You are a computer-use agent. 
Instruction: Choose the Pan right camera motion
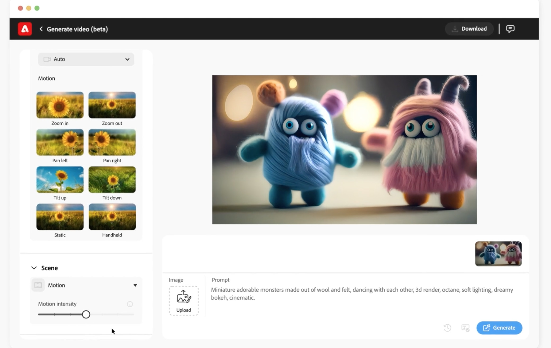[x=112, y=142]
